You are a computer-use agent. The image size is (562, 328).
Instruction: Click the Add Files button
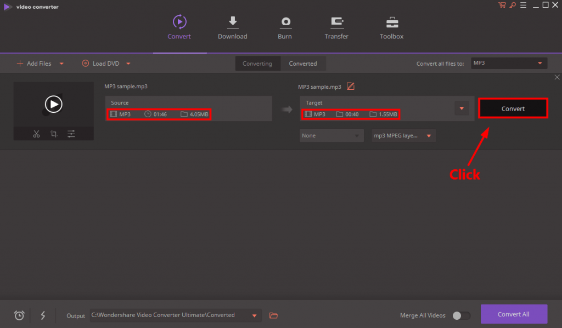coord(34,64)
